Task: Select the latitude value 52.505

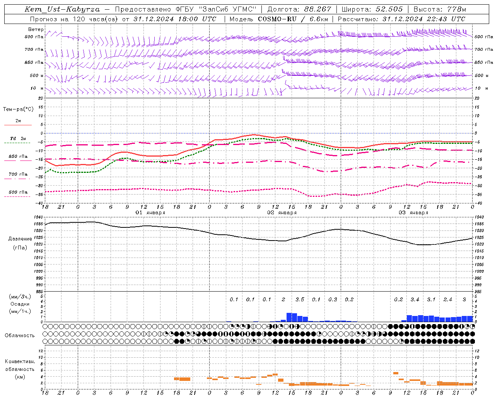Action: (x=389, y=9)
